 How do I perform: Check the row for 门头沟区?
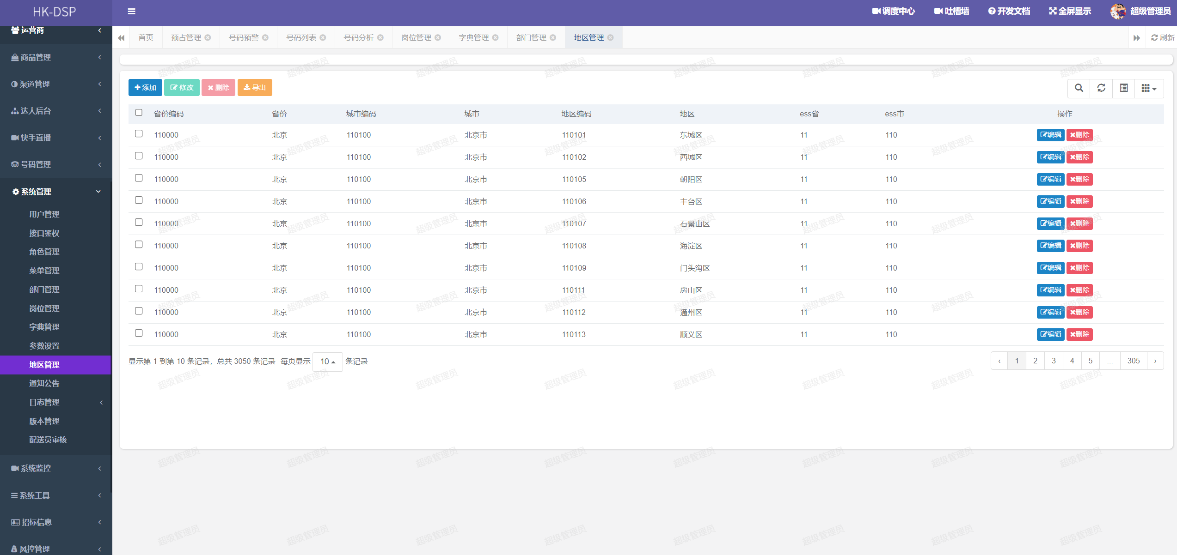[139, 267]
